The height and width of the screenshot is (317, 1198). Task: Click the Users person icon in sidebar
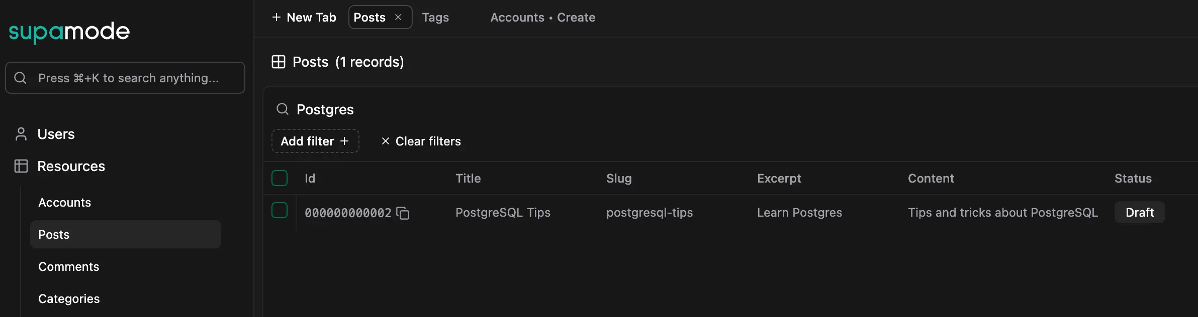21,134
